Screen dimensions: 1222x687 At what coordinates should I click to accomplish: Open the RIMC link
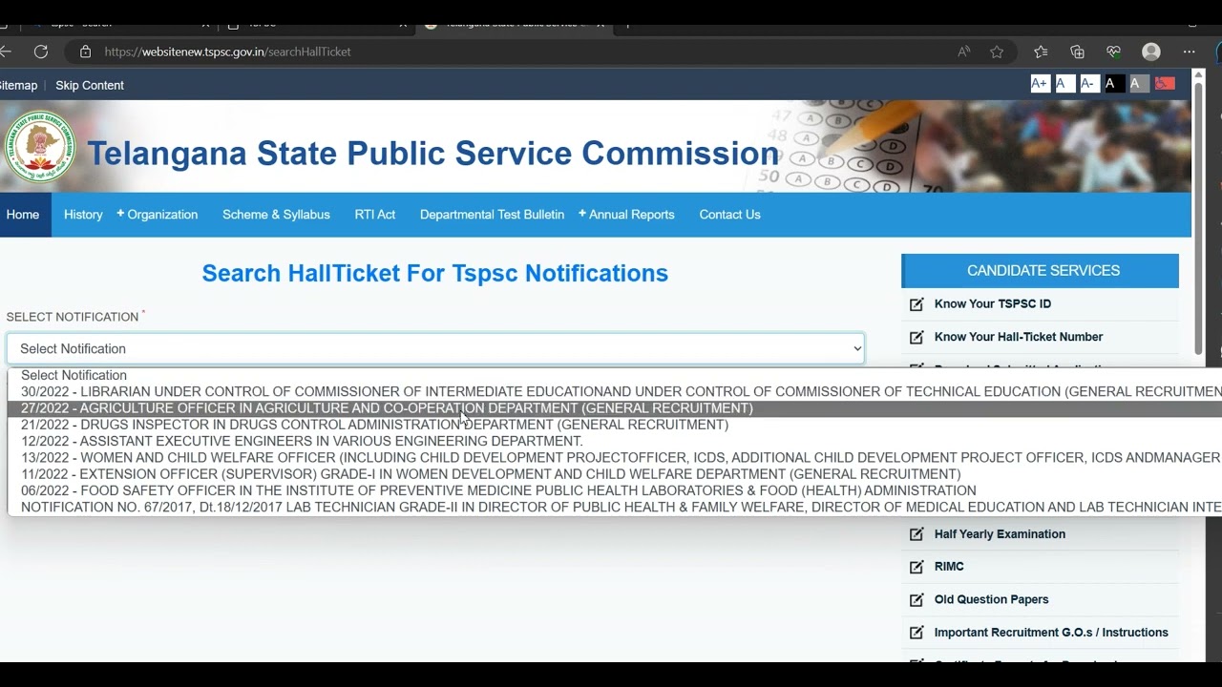949,567
